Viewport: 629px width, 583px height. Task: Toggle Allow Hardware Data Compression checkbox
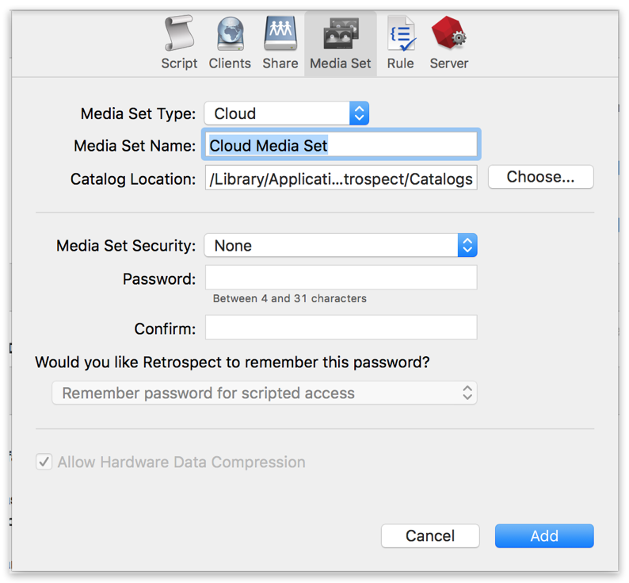tap(44, 462)
